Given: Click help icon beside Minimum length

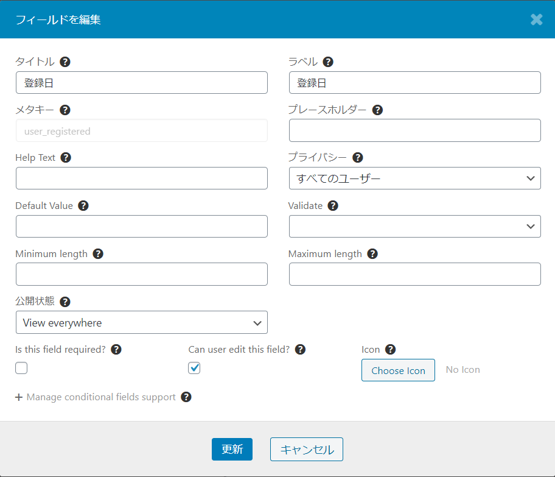Looking at the screenshot, I should [x=98, y=254].
